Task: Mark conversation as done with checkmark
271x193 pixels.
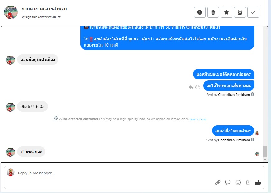Action: click(253, 12)
